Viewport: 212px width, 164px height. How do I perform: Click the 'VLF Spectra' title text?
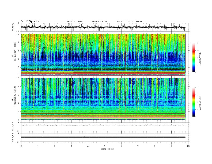30,21
